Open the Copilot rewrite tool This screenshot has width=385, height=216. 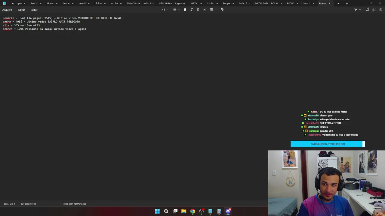click(356, 10)
